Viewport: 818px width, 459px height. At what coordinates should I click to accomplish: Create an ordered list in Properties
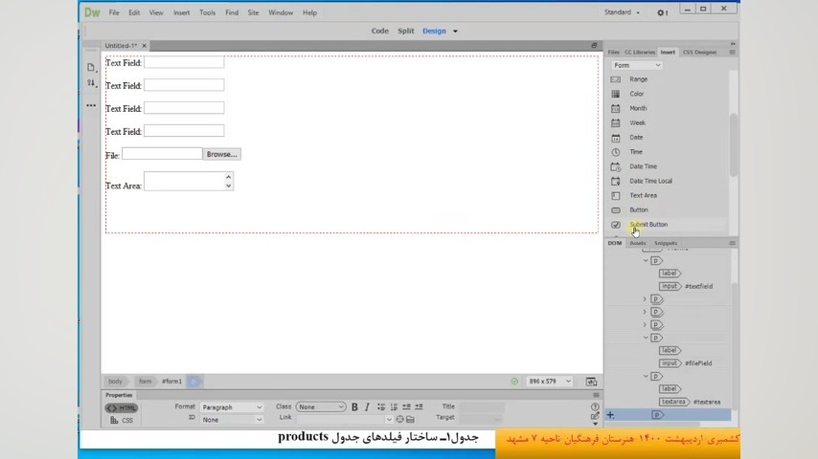(x=394, y=407)
